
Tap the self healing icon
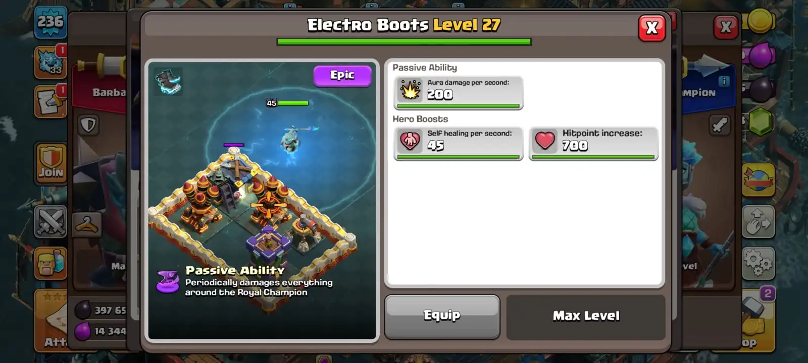click(410, 141)
